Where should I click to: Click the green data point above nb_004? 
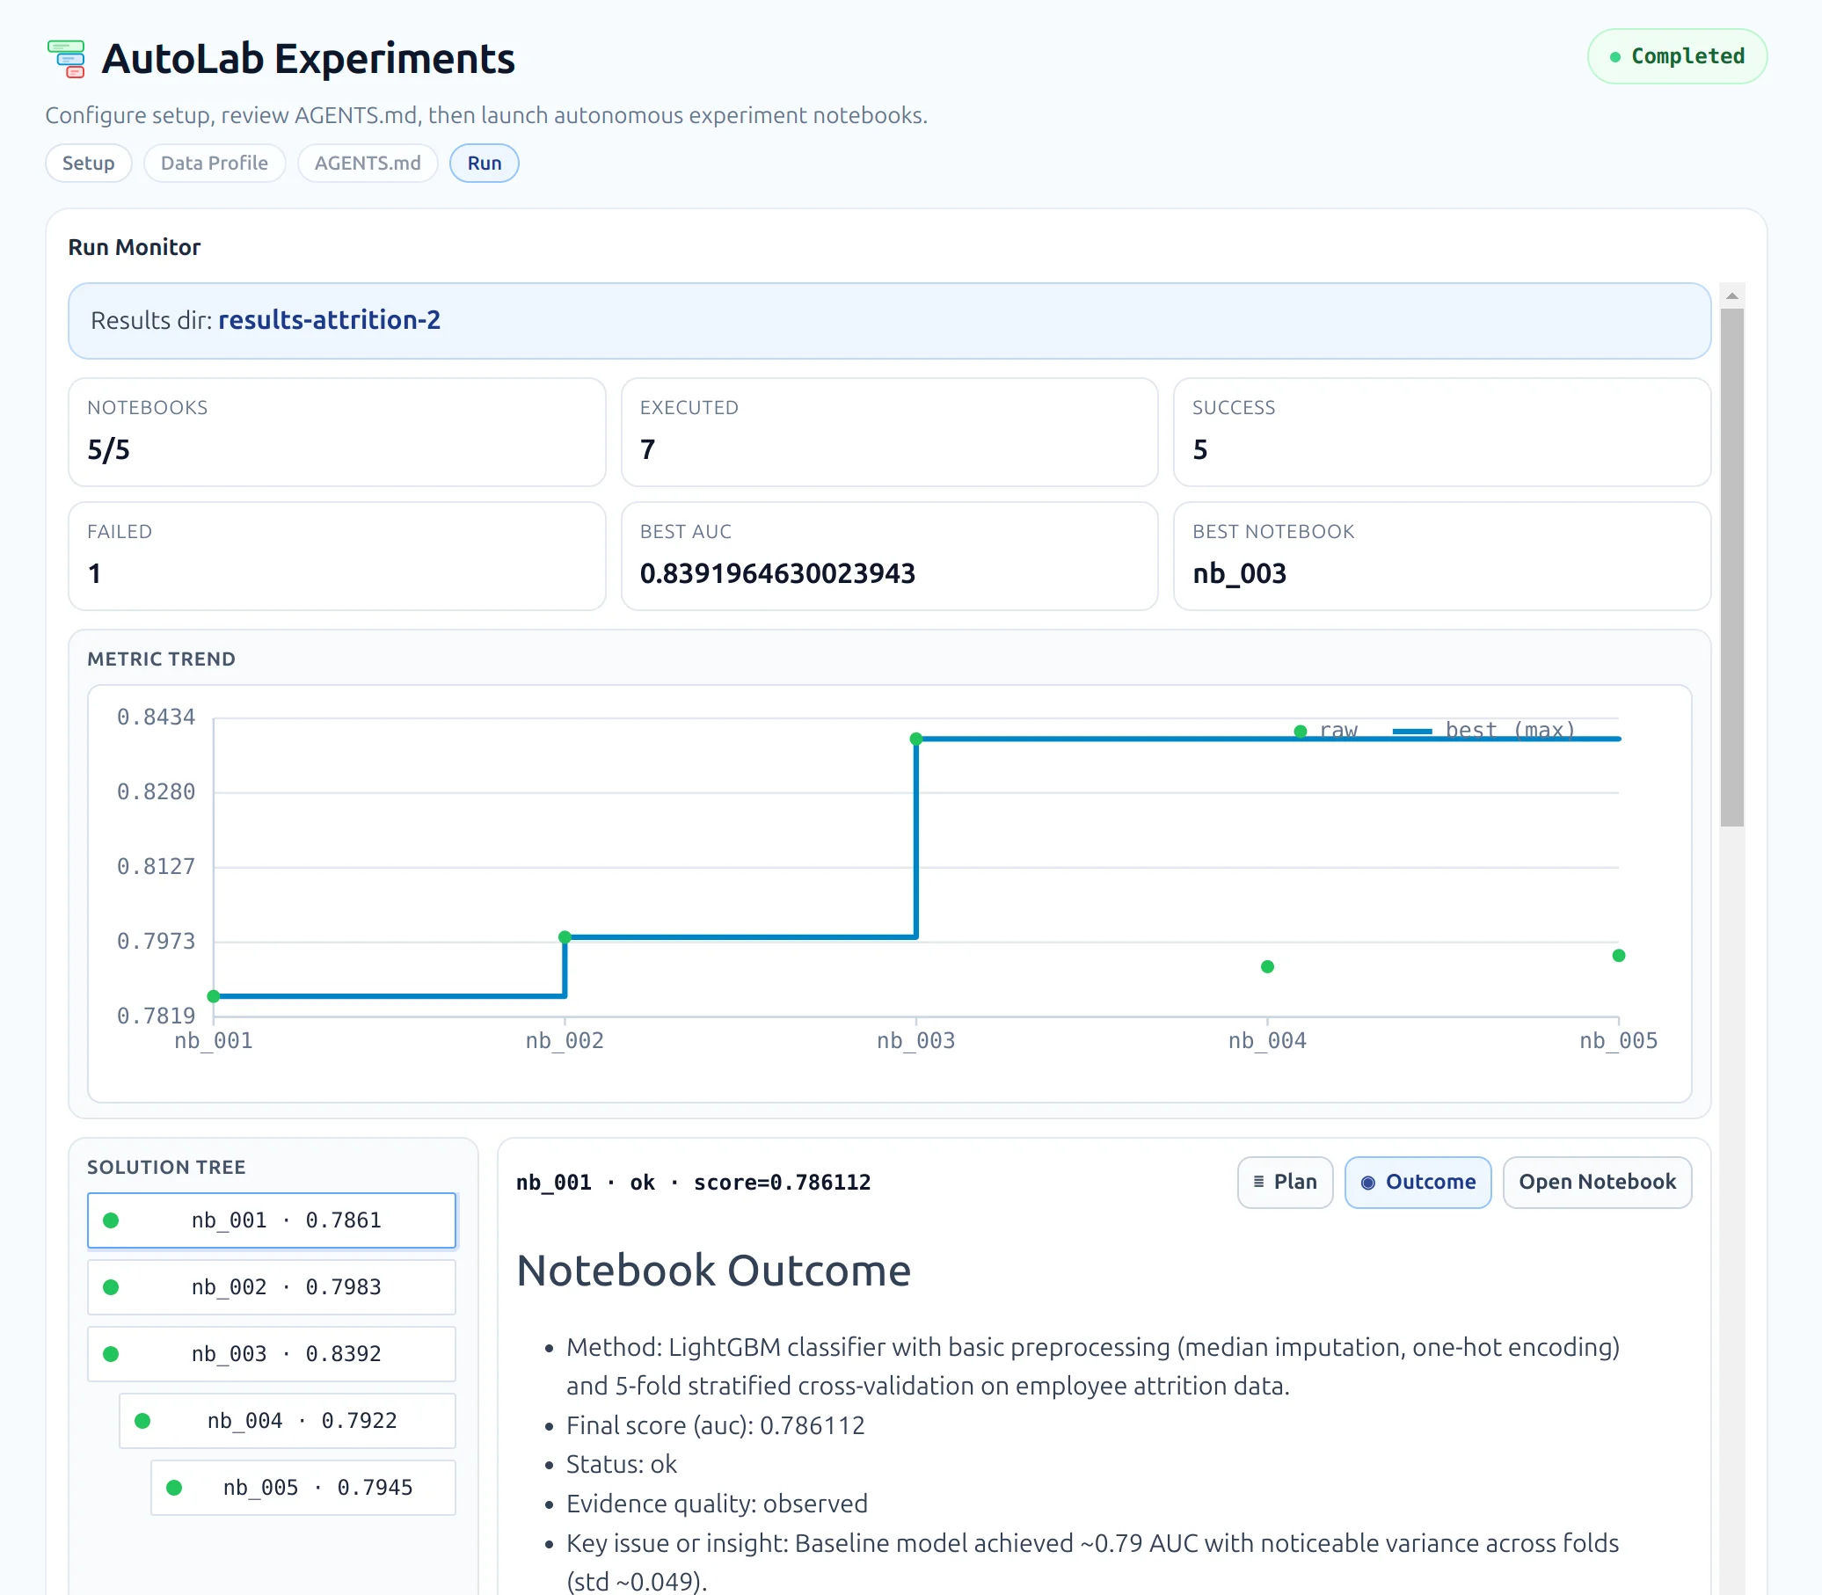1267,965
